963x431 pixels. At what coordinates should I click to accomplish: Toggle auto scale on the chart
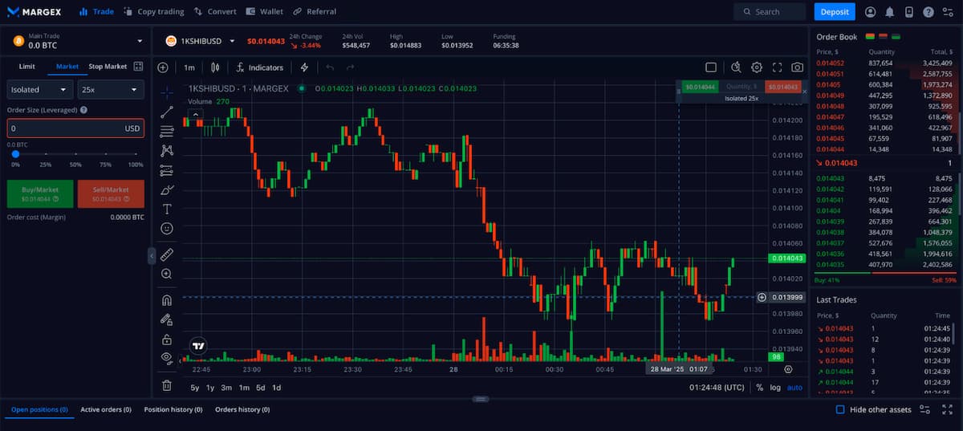pos(794,388)
